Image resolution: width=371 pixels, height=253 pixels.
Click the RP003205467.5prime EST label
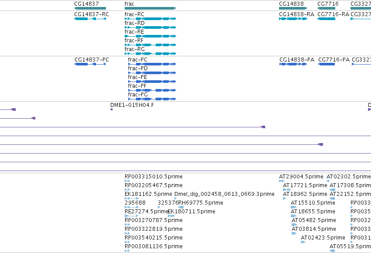pyautogui.click(x=153, y=185)
